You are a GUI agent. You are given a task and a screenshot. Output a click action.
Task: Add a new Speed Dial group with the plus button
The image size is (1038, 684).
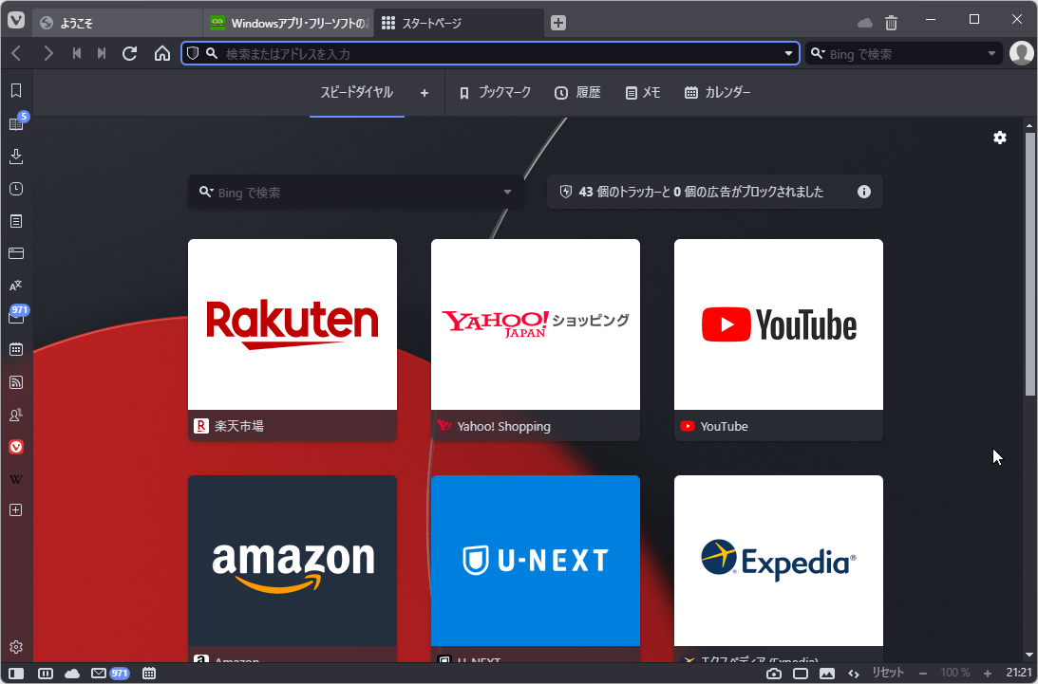coord(425,92)
